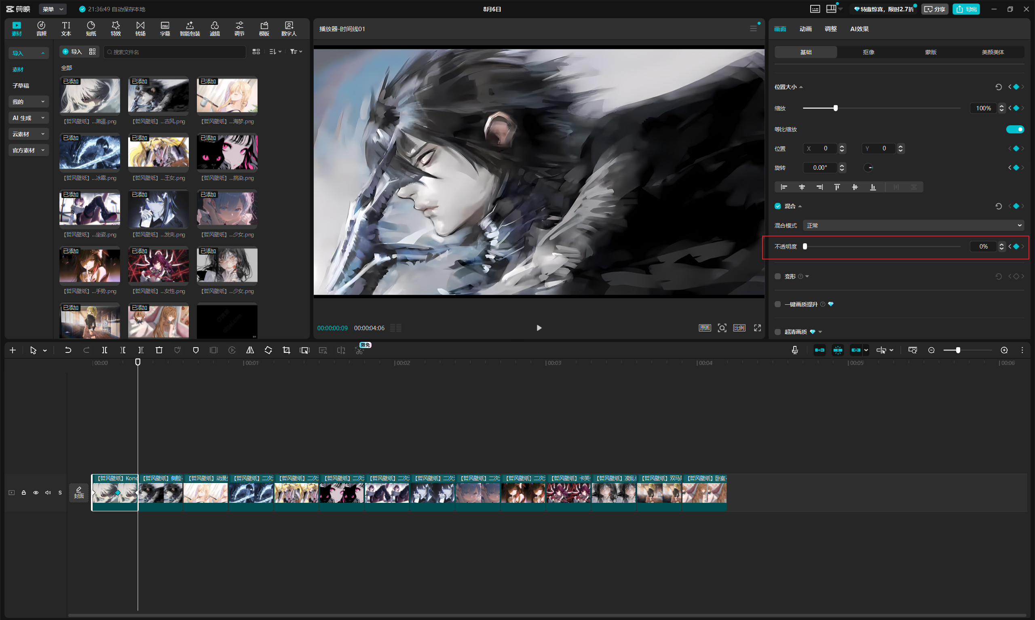The height and width of the screenshot is (620, 1035).
Task: Open the 智能包装 smart packaging panel
Action: [190, 28]
